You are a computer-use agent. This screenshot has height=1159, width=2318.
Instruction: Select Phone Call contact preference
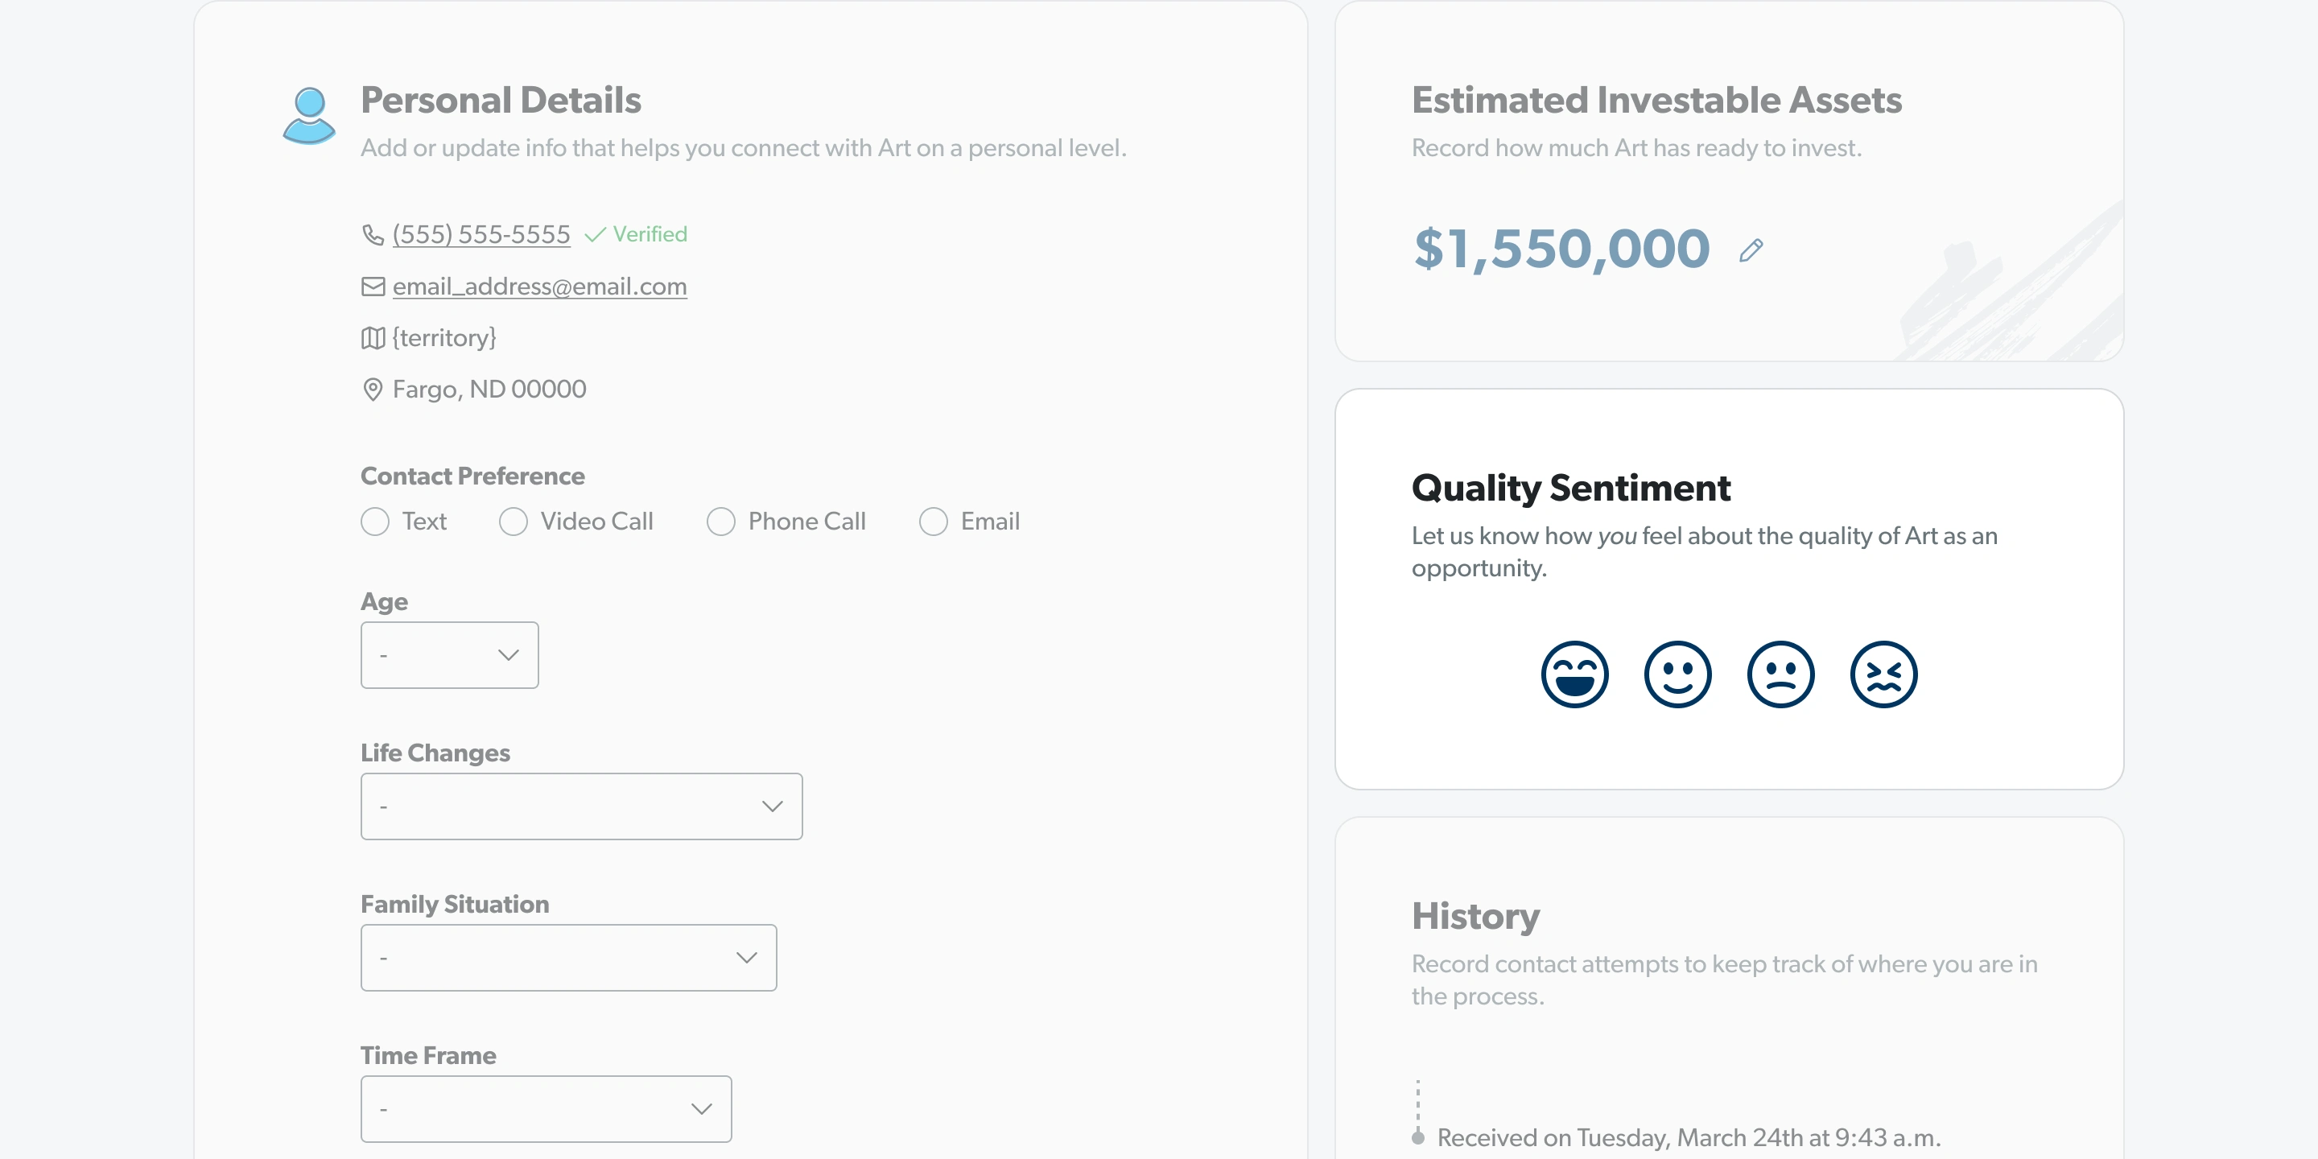721,522
